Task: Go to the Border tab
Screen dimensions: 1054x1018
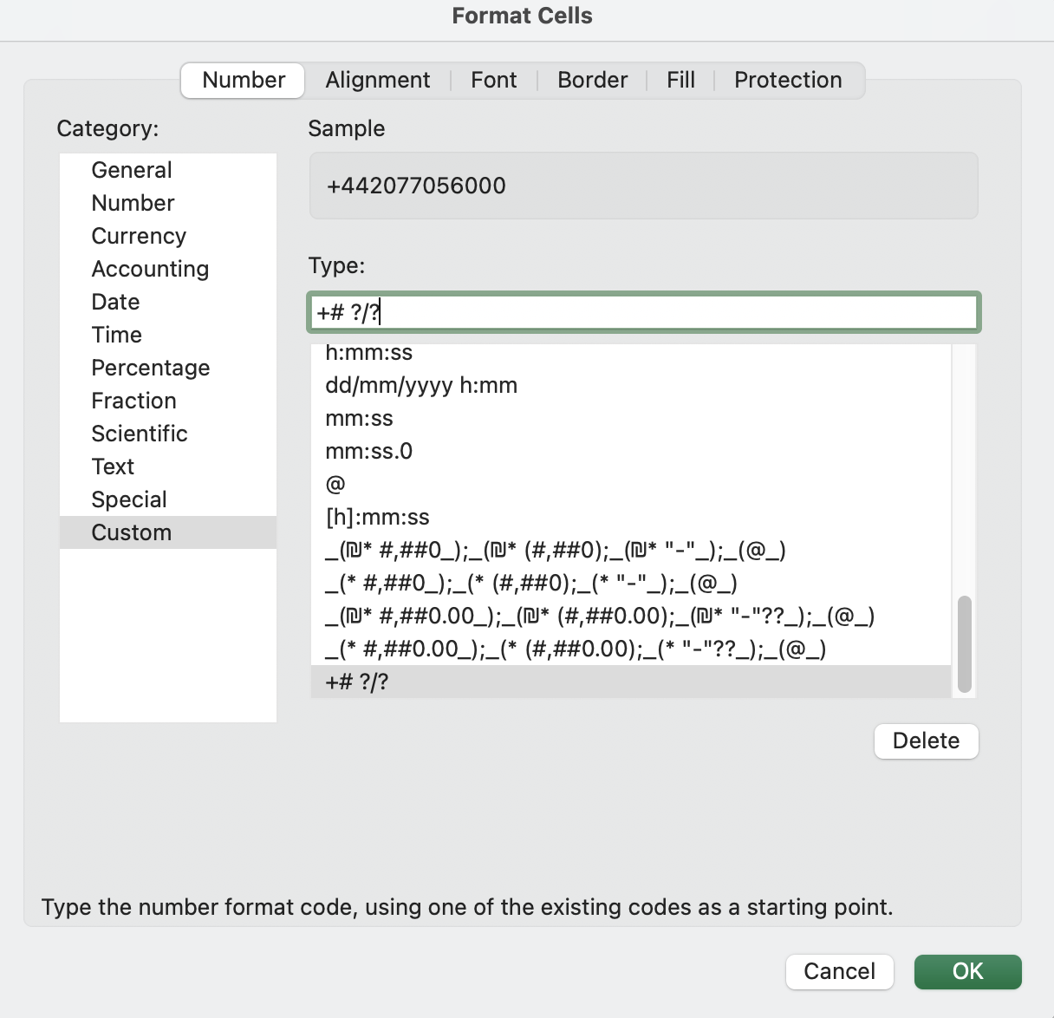Action: [x=592, y=80]
